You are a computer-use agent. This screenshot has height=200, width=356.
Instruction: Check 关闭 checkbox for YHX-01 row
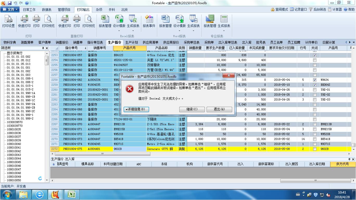tap(315, 90)
